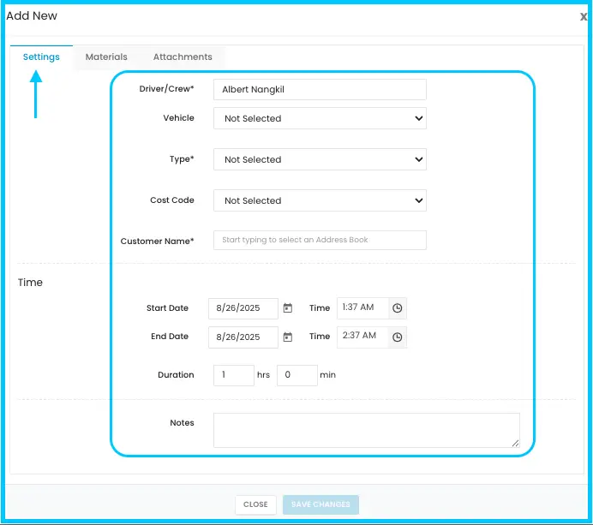Click the Vehicle label

pyautogui.click(x=178, y=118)
